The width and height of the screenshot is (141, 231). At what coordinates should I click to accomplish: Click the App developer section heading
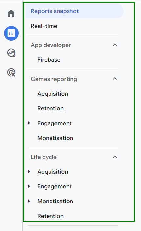51,45
